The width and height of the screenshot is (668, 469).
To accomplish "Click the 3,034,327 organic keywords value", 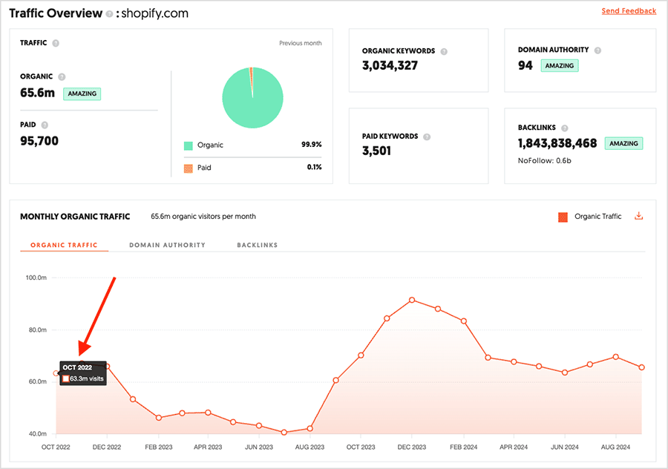I will click(x=390, y=65).
